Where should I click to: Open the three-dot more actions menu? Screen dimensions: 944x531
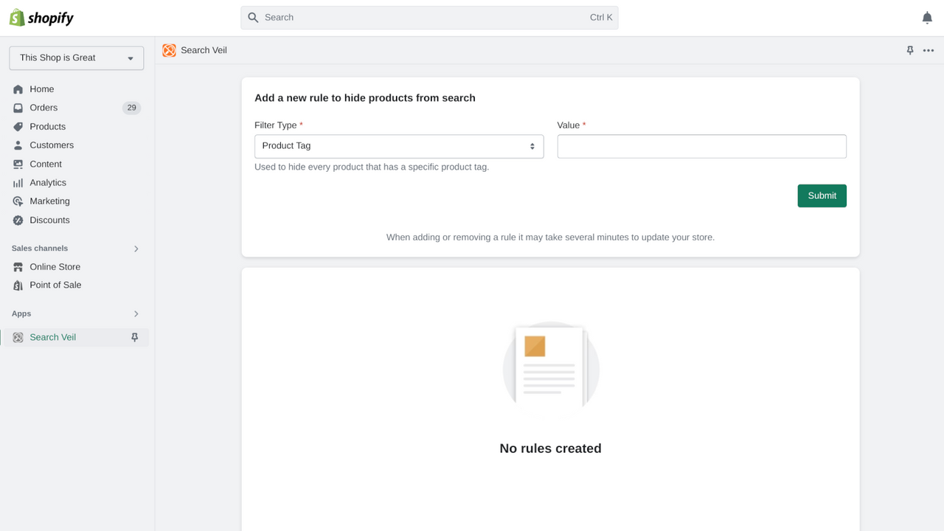(929, 50)
